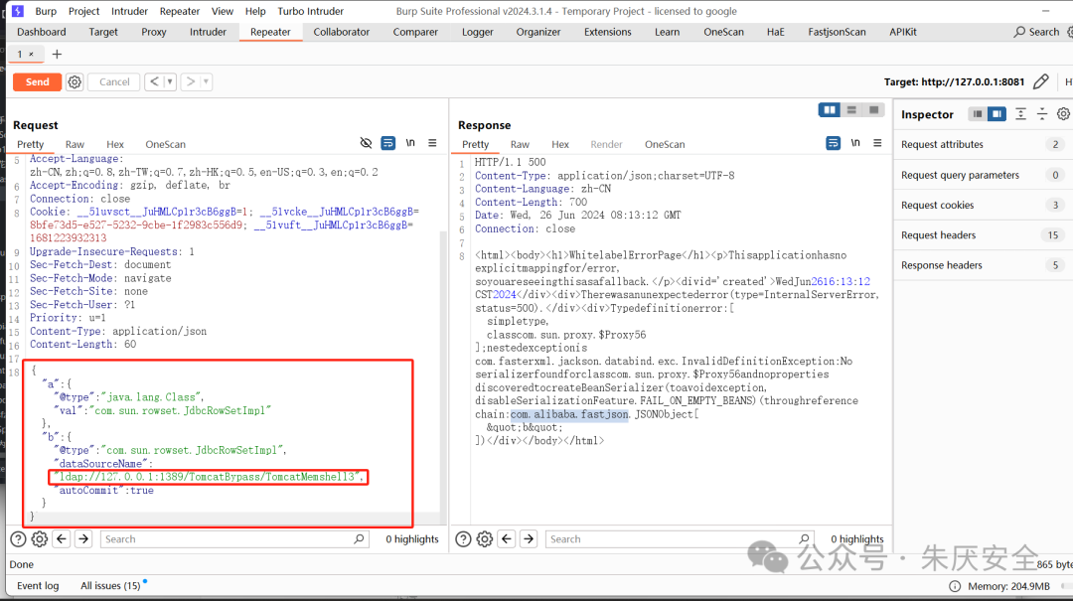The height and width of the screenshot is (601, 1073).
Task: Select side-by-side request/response layout
Action: click(x=830, y=110)
